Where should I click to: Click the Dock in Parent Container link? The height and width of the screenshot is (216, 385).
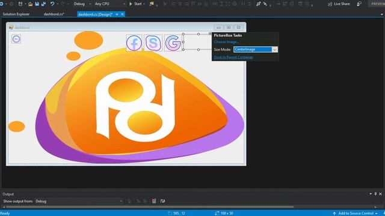(x=233, y=58)
